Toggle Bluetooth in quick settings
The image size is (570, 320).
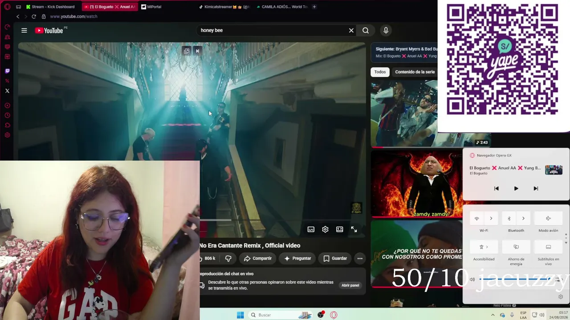pyautogui.click(x=509, y=218)
